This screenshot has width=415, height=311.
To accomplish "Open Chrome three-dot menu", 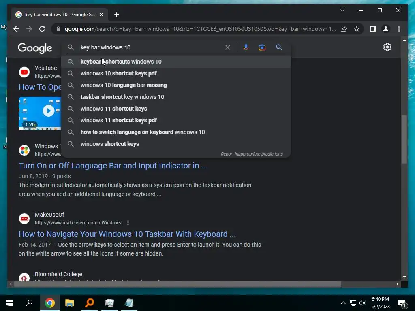I will (x=399, y=29).
